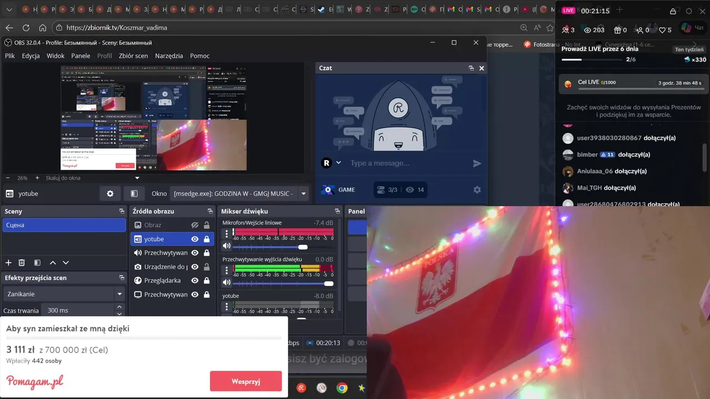Image resolution: width=710 pixels, height=399 pixels.
Task: Undock the Efekty przejścia scen panel
Action: (121, 278)
